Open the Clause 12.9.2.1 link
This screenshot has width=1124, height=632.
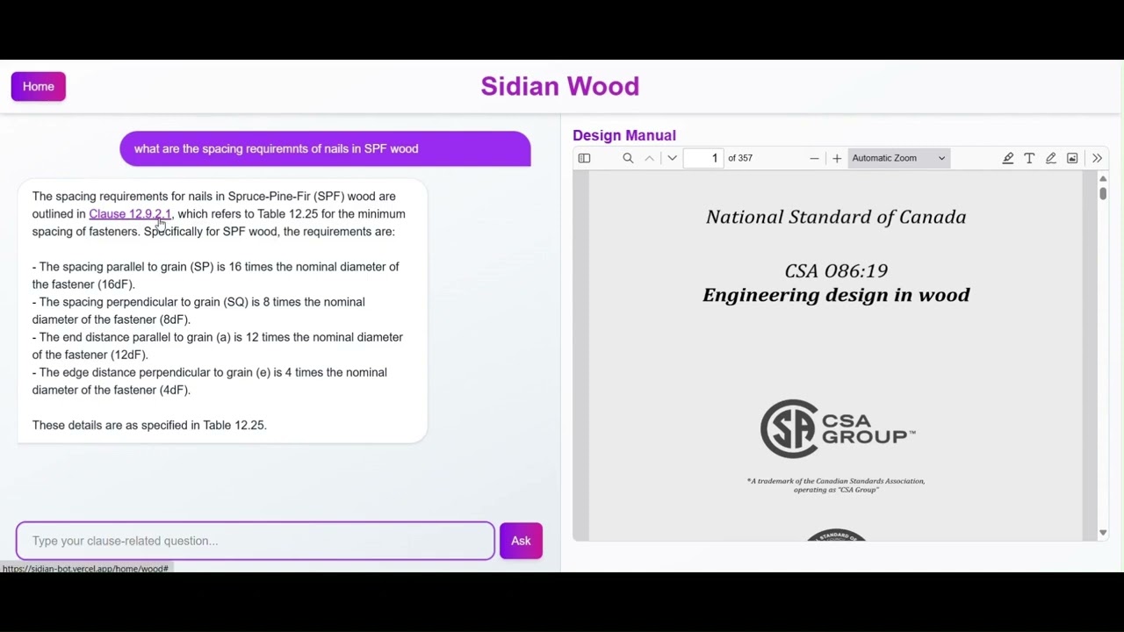(130, 214)
